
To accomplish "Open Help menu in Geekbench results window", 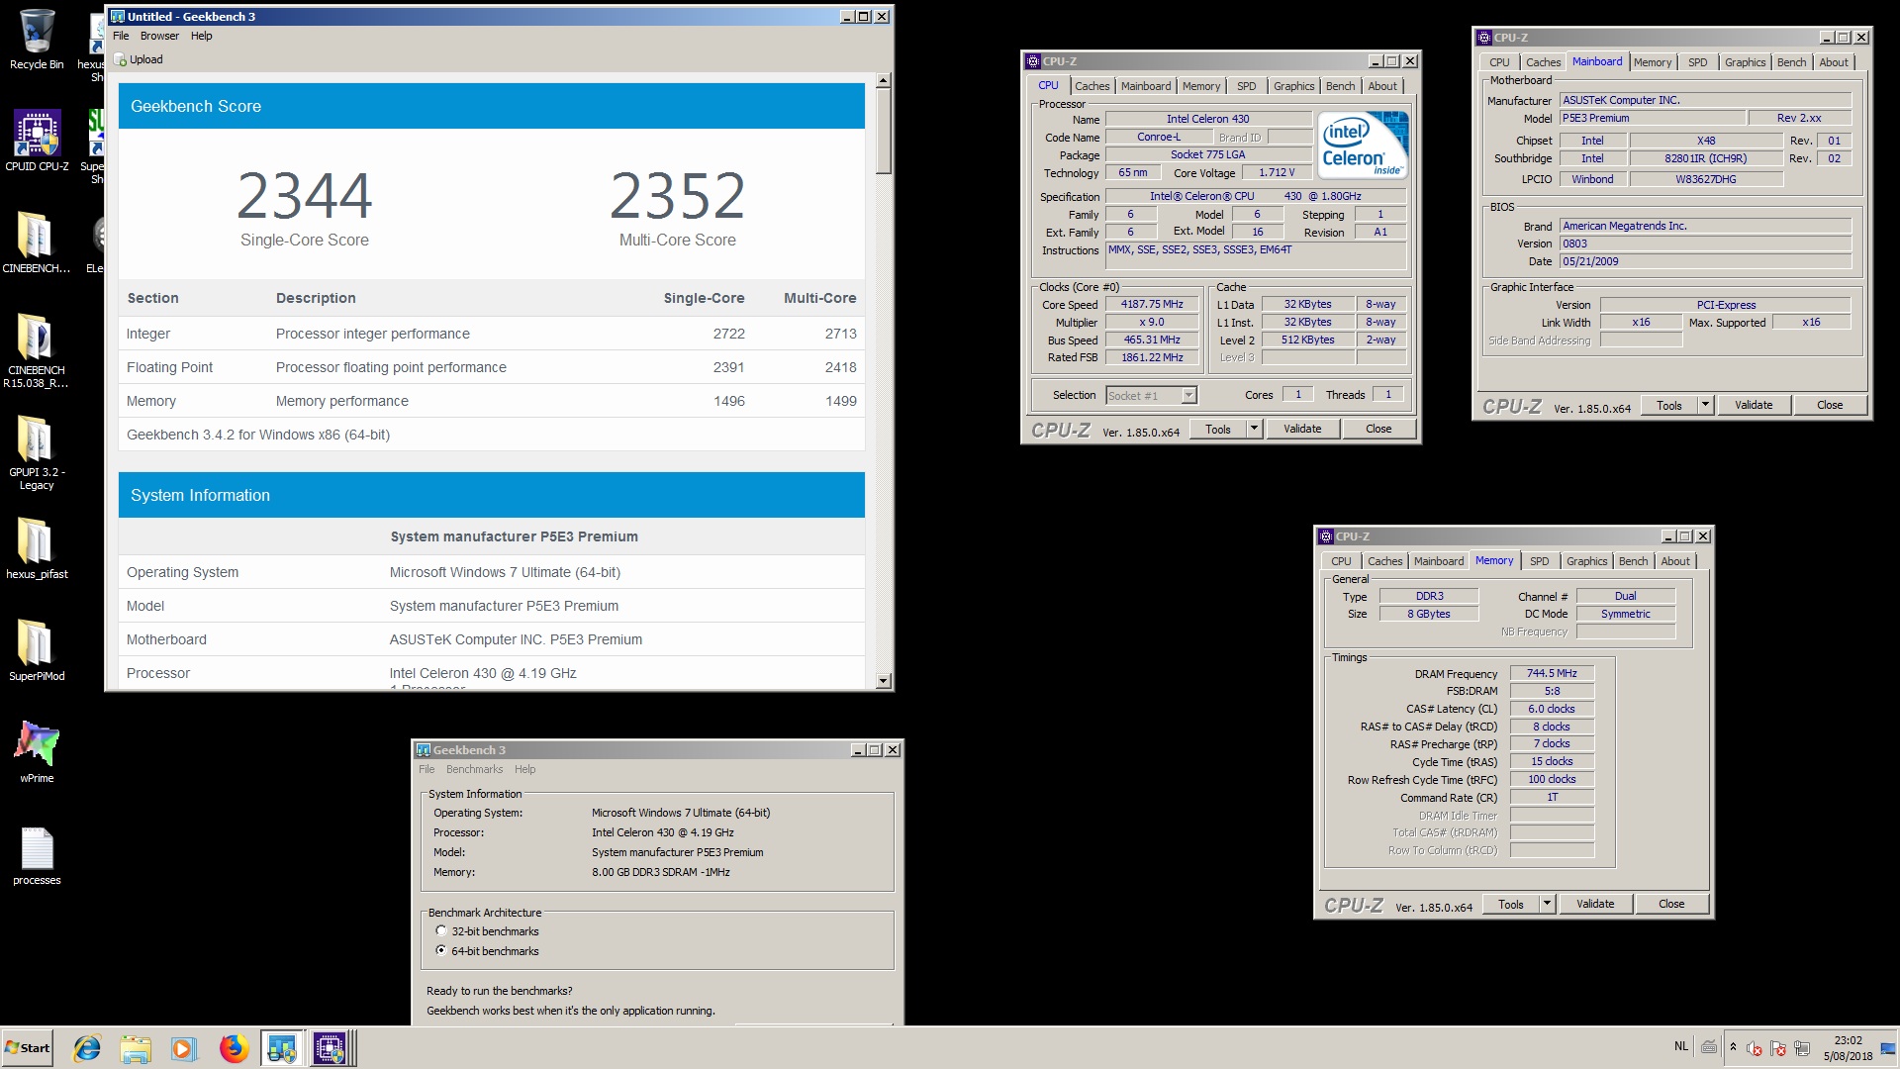I will (x=202, y=36).
